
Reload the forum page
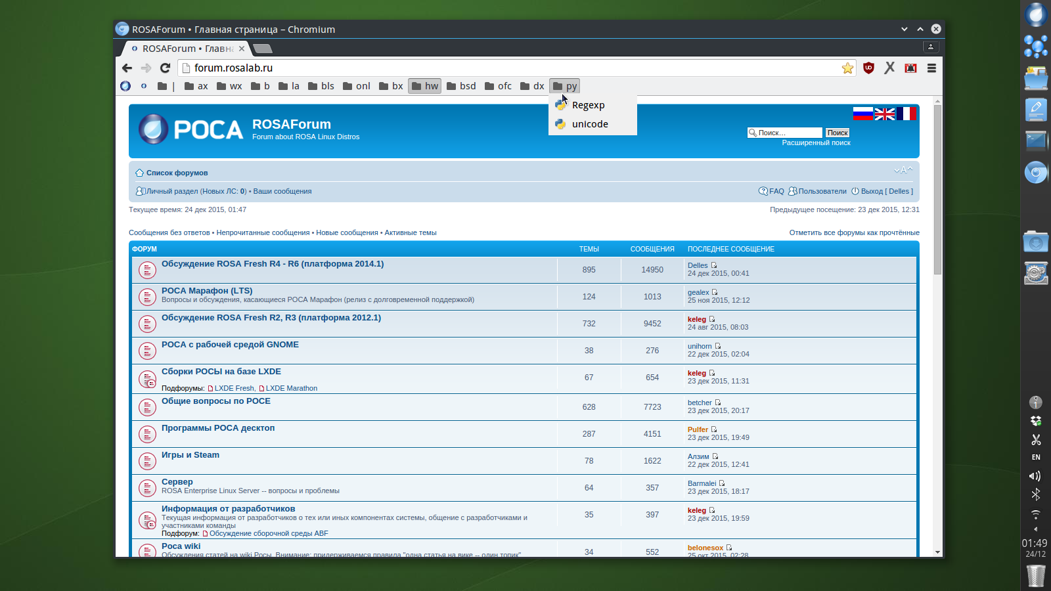click(x=166, y=68)
